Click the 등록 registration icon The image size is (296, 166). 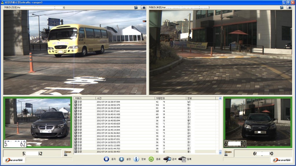[184, 159]
